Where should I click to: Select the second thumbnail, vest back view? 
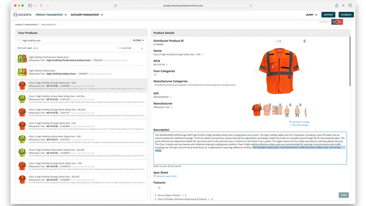coord(267,110)
